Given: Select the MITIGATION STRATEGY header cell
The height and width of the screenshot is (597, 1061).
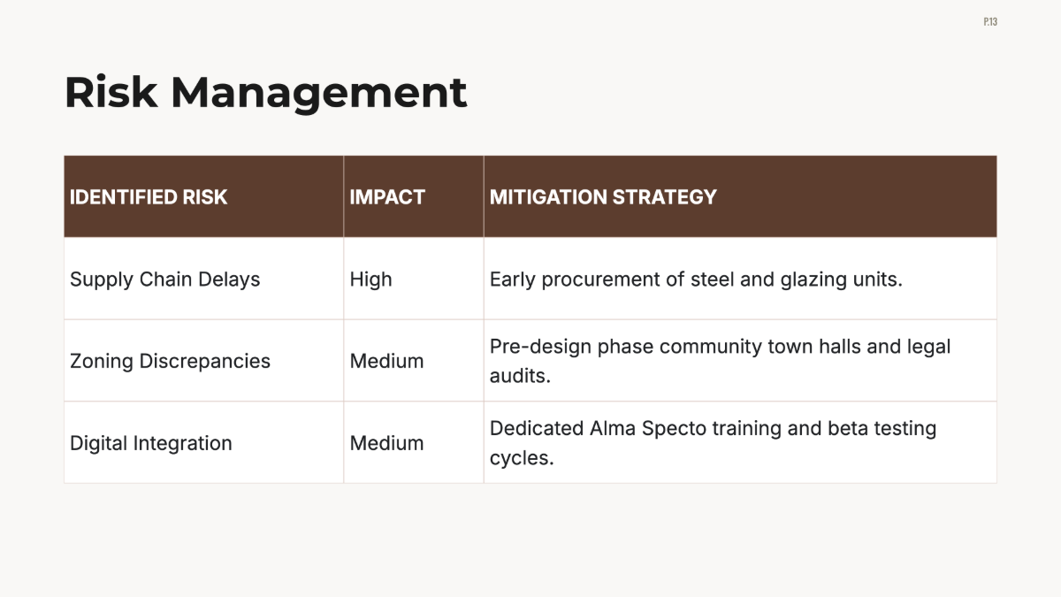Looking at the screenshot, I should [740, 196].
